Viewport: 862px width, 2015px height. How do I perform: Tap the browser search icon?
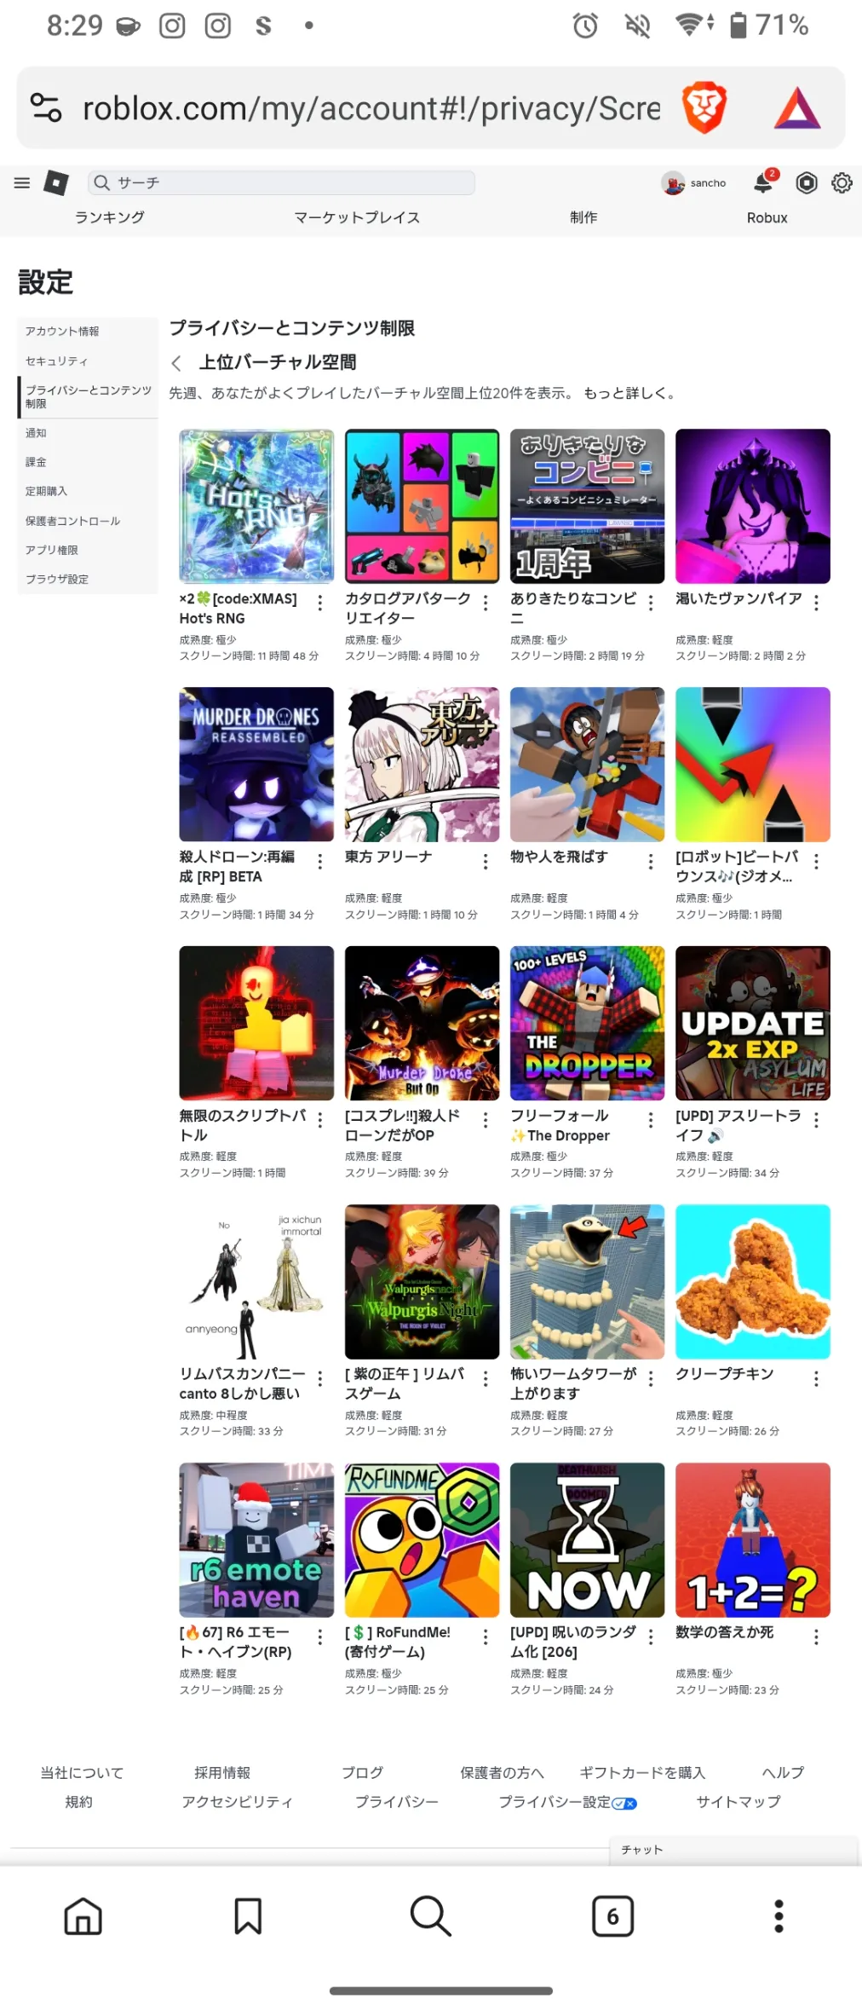point(430,1916)
